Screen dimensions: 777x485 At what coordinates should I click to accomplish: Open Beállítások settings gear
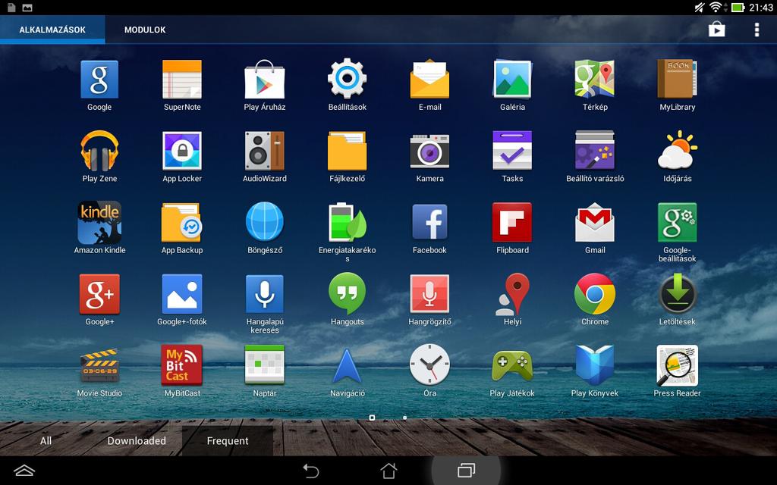[x=347, y=79]
